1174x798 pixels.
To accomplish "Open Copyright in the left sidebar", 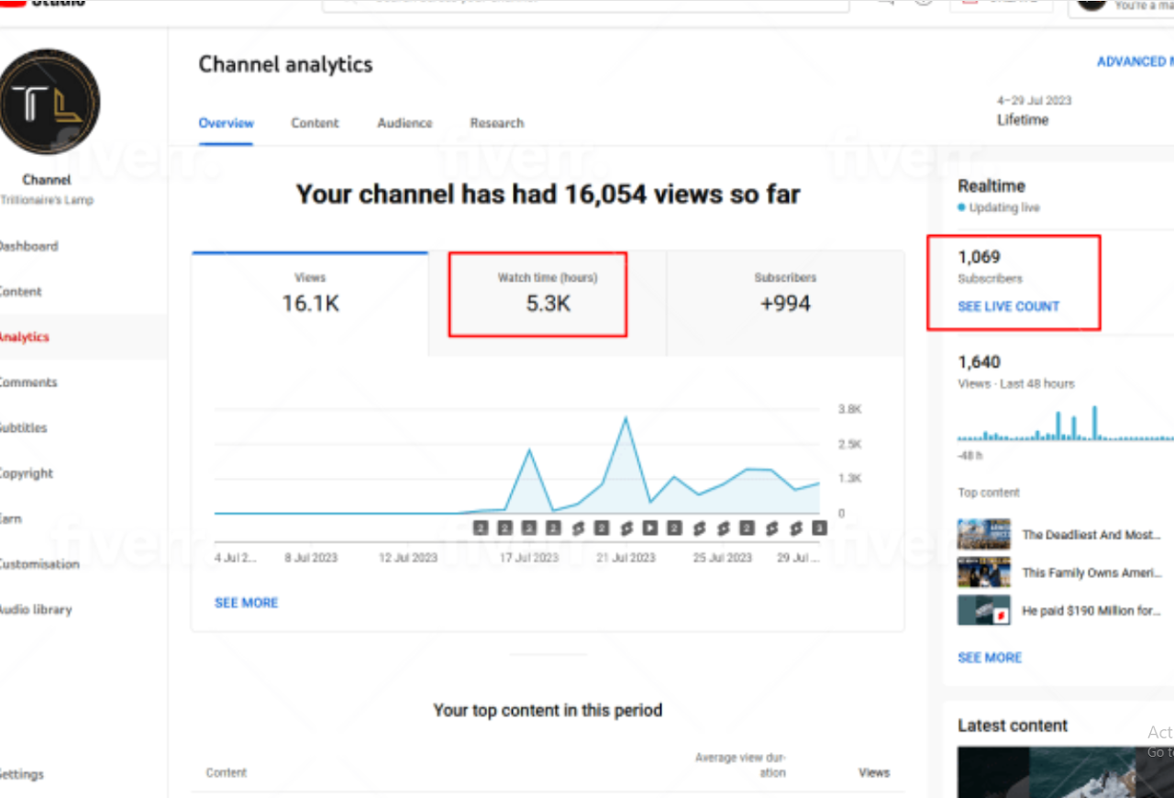I will 26,473.
